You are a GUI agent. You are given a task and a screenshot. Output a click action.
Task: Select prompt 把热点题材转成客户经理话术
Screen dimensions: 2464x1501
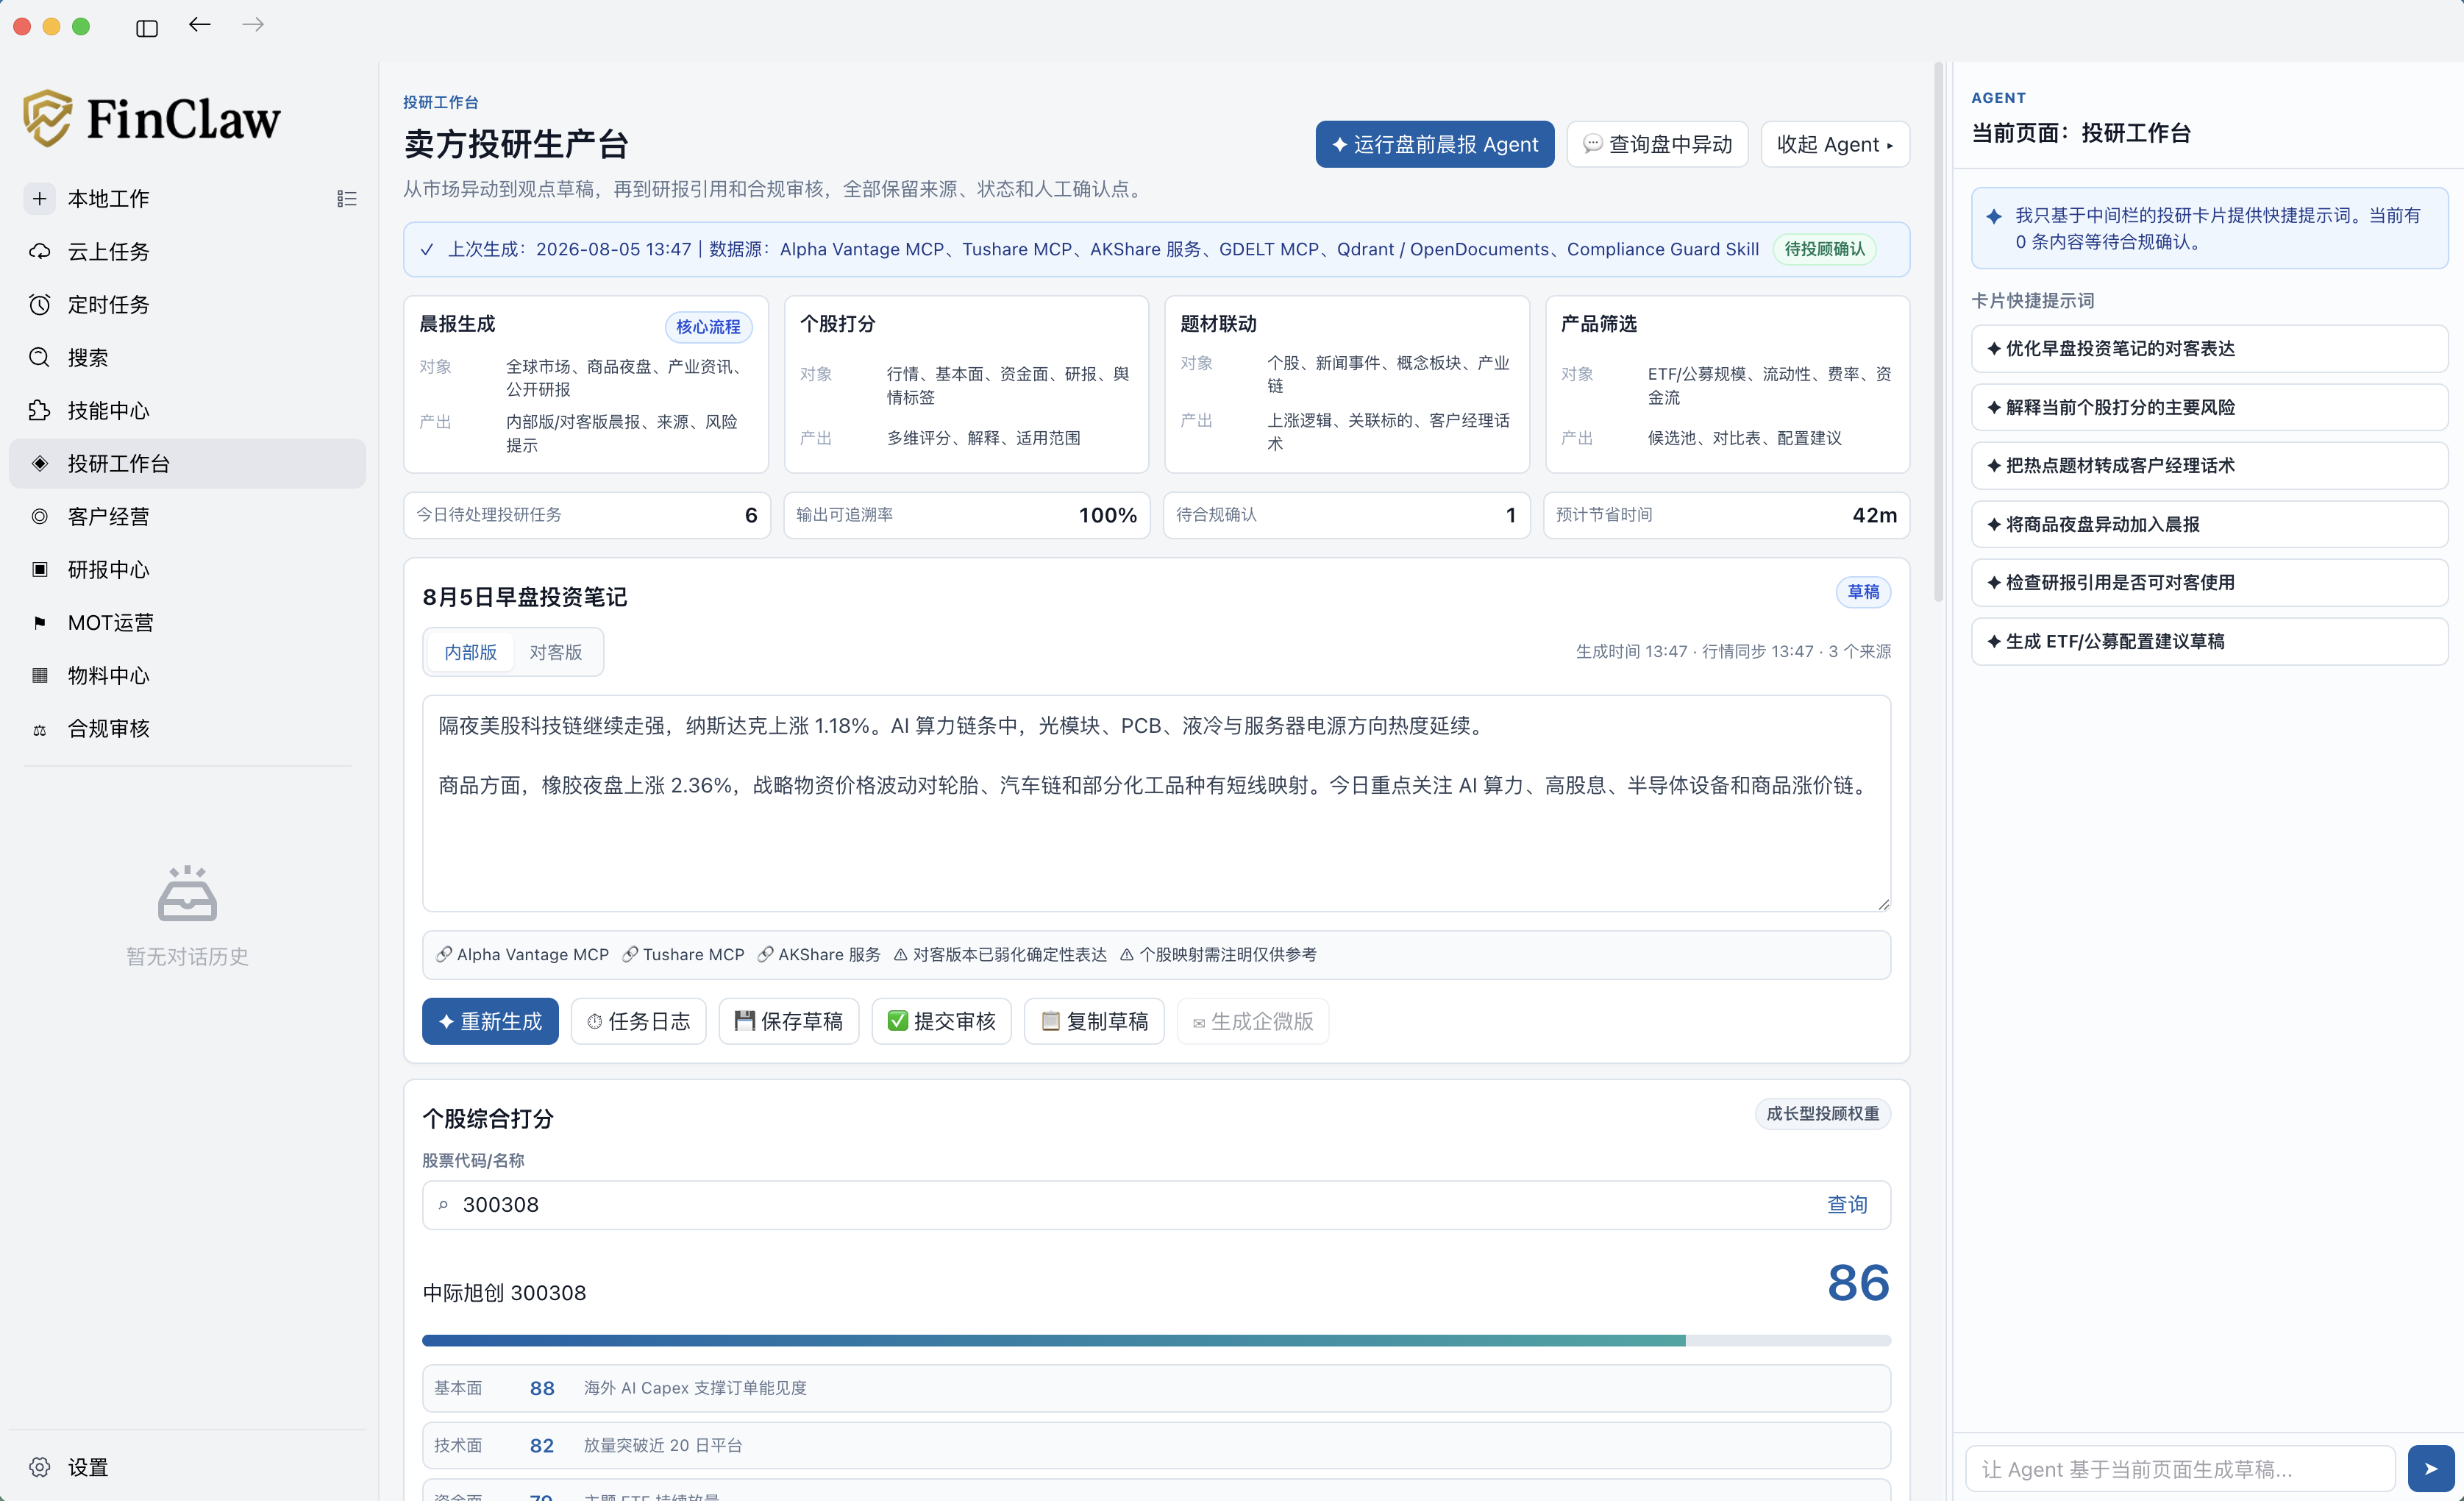[x=2209, y=465]
